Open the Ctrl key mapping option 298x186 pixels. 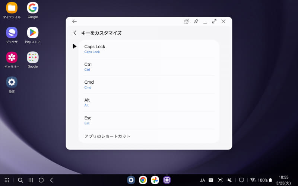point(149,67)
